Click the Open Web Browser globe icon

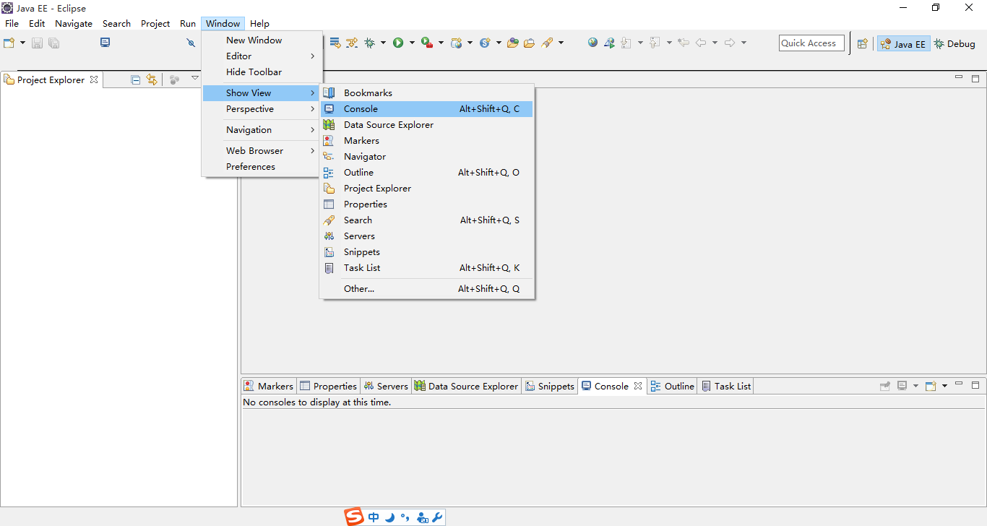coord(592,43)
